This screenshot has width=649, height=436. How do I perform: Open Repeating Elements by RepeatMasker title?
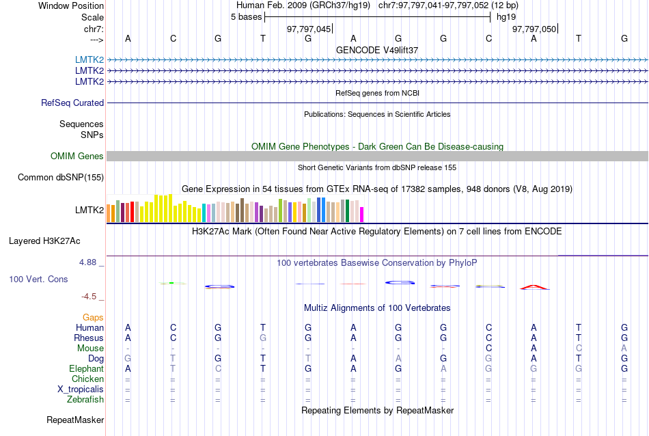377,410
